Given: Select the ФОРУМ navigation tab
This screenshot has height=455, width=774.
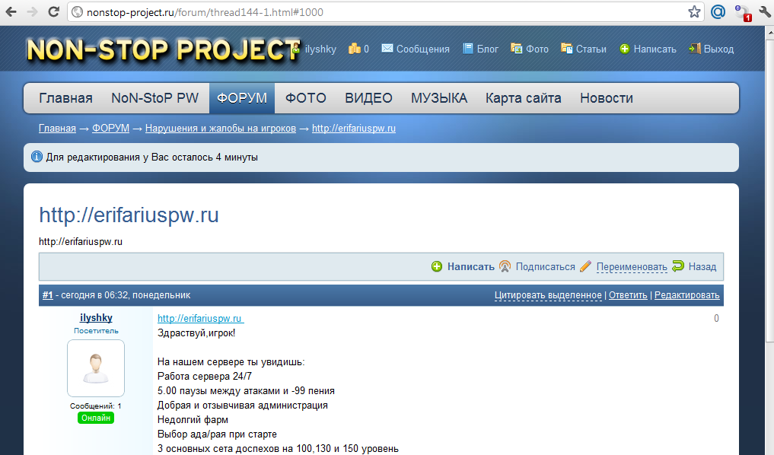Looking at the screenshot, I should [242, 98].
